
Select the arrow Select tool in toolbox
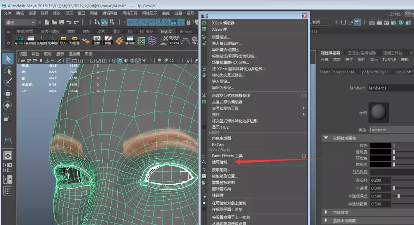(8, 59)
